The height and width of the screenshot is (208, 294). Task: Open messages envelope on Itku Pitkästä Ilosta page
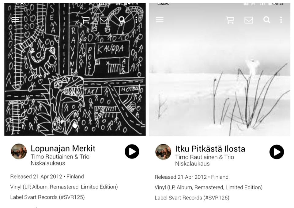pyautogui.click(x=249, y=20)
